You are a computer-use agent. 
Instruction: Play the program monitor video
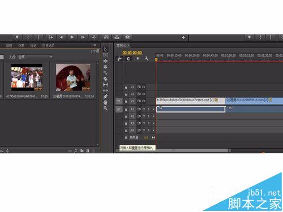[x=72, y=37]
